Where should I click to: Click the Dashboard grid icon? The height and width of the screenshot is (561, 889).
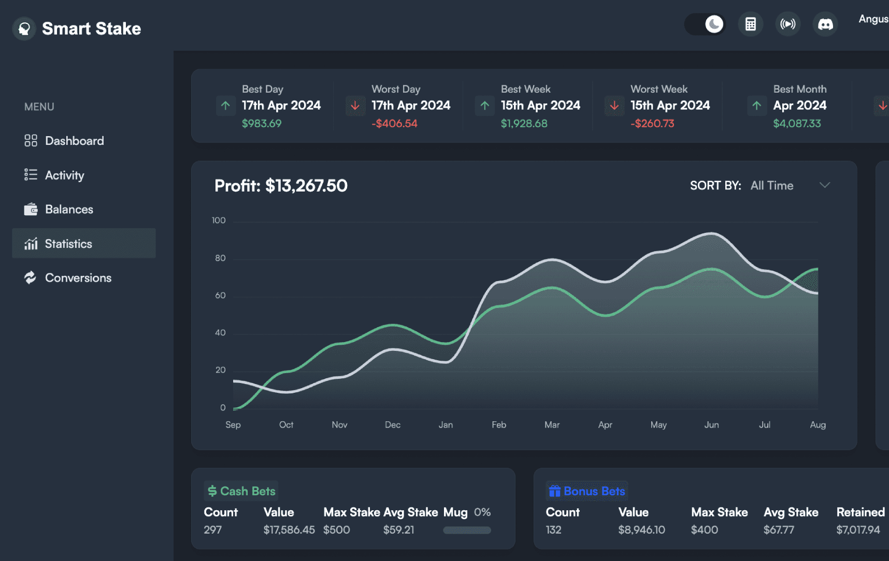click(31, 141)
